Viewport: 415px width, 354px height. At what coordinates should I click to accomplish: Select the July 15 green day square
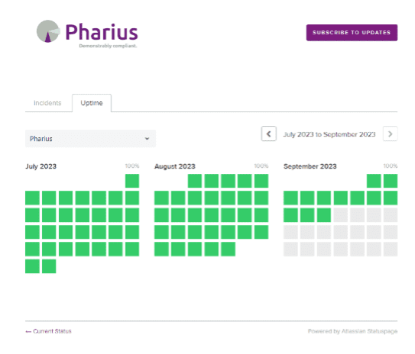132,215
